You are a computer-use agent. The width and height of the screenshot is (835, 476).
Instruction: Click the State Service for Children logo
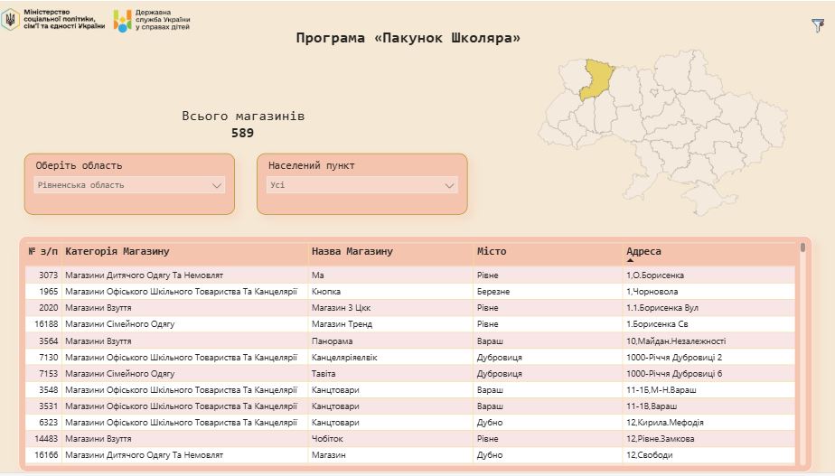tap(122, 21)
